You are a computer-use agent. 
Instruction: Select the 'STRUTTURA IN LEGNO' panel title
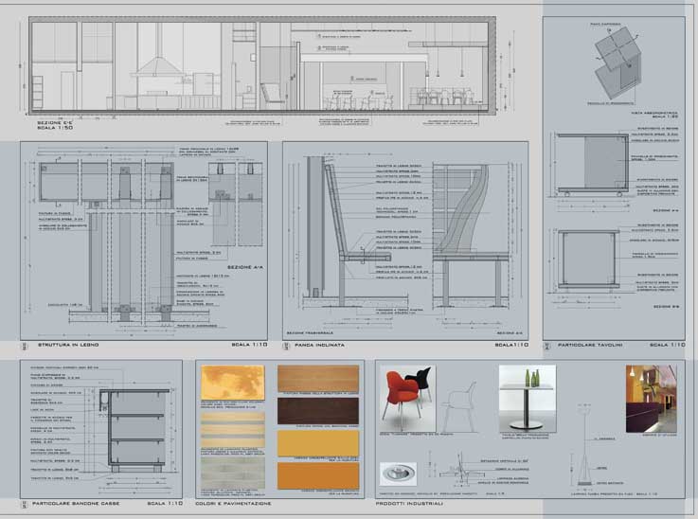click(68, 345)
